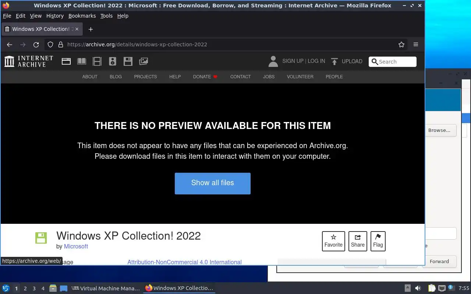Open the taskbar start menu icon
The width and height of the screenshot is (471, 294).
[x=6, y=288]
